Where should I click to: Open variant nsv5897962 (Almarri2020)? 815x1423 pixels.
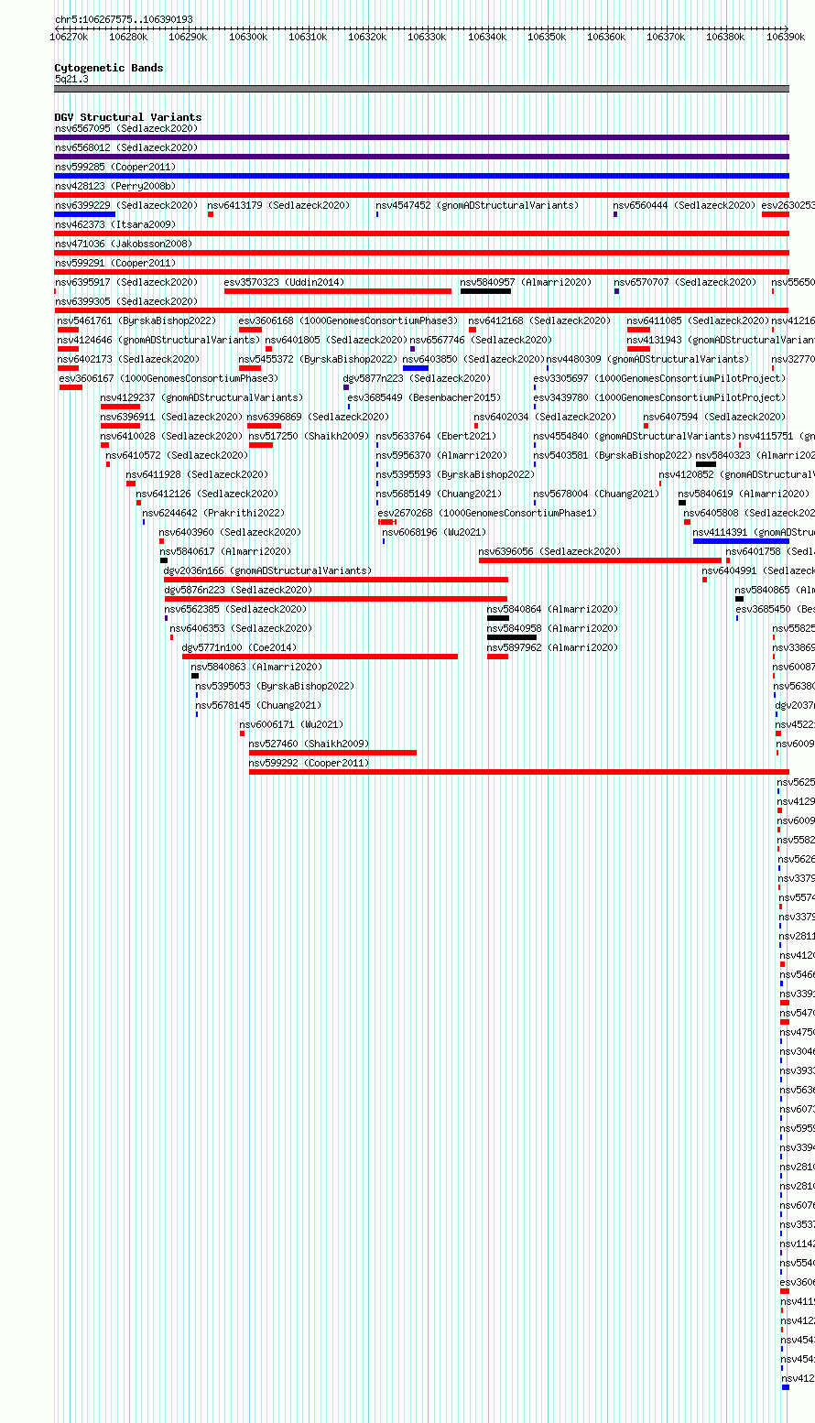click(552, 647)
